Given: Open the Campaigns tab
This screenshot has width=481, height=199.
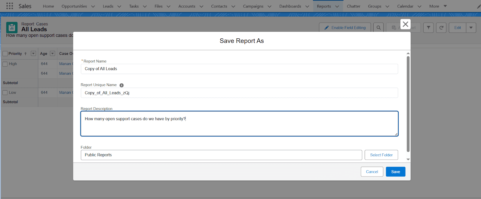Looking at the screenshot, I should pyautogui.click(x=253, y=6).
